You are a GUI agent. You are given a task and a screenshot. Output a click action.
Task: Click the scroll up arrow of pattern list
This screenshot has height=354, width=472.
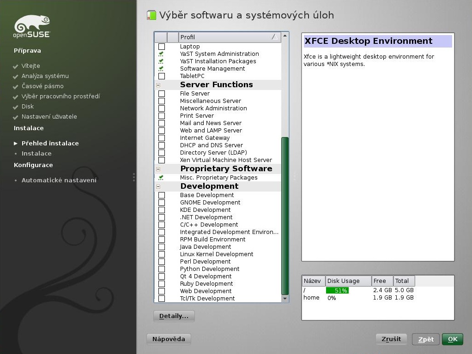(285, 36)
